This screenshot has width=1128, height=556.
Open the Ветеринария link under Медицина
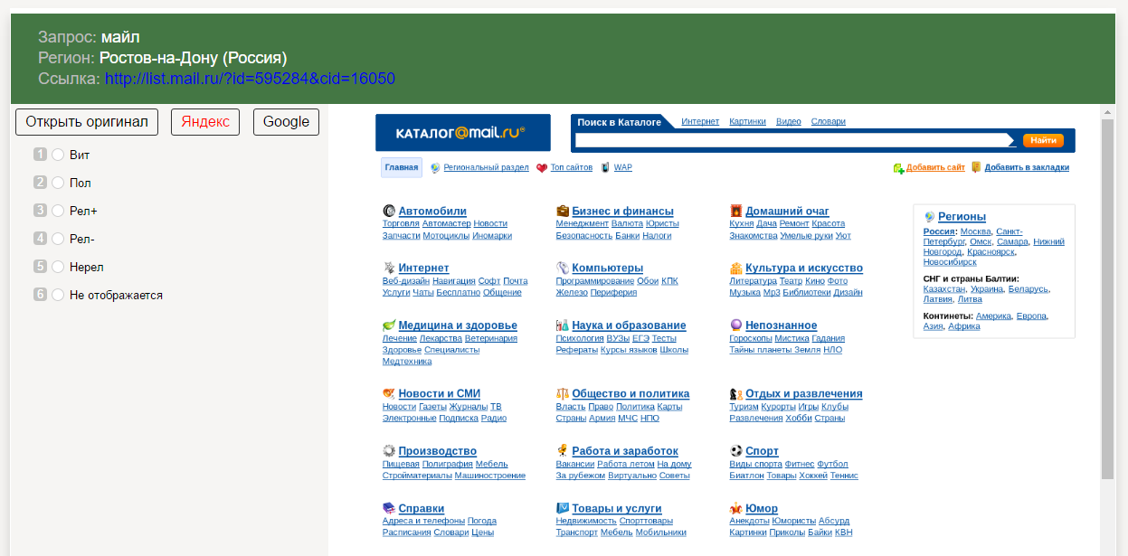[491, 338]
